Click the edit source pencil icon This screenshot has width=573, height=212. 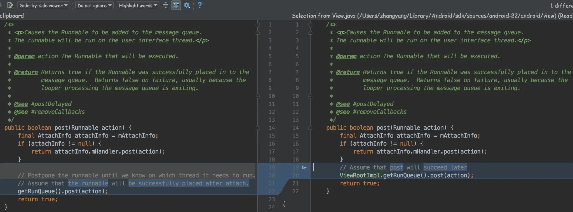pyautogui.click(x=10, y=5)
